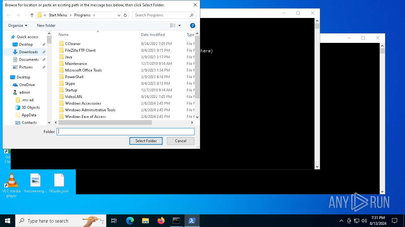This screenshot has height=227, width=405.
Task: Expand the address bar history dropdown
Action: pos(119,15)
